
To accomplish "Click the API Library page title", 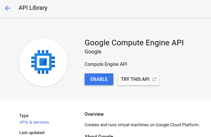I will click(x=33, y=8).
